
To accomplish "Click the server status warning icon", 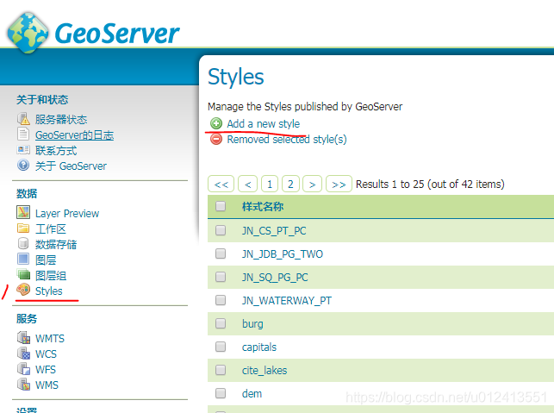I will (23, 119).
